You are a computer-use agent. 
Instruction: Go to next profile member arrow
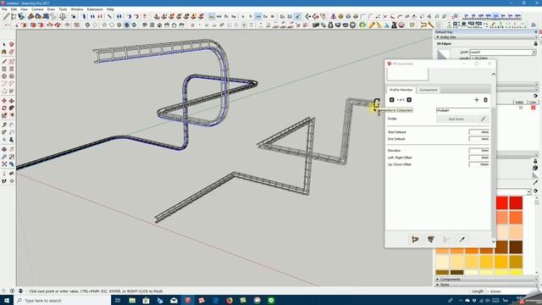point(409,100)
